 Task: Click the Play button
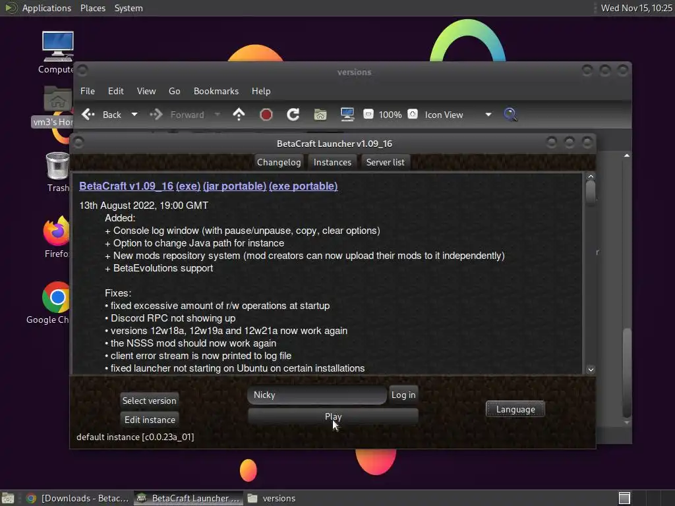[x=333, y=416]
